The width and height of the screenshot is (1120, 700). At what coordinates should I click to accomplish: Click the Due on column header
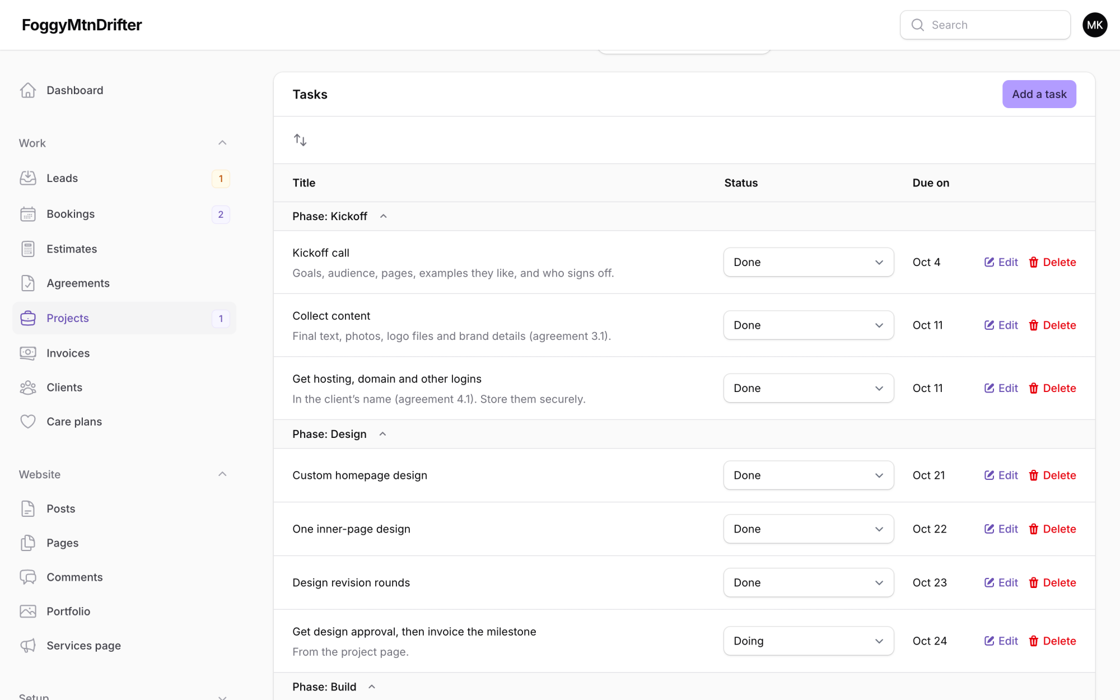pyautogui.click(x=931, y=183)
